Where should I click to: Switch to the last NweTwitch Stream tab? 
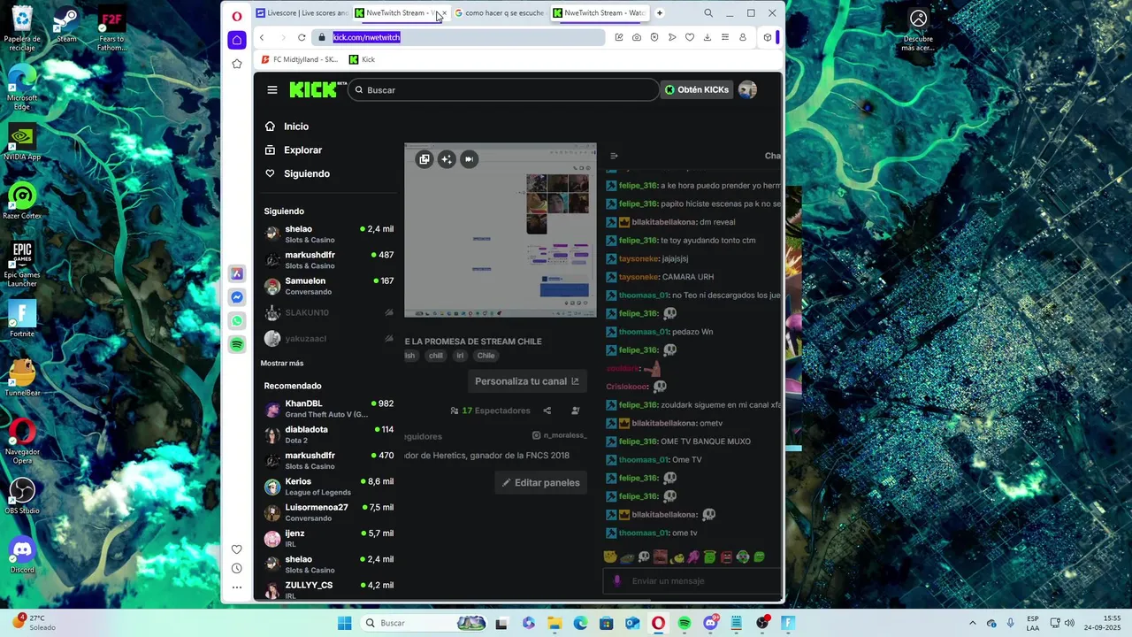(x=600, y=13)
